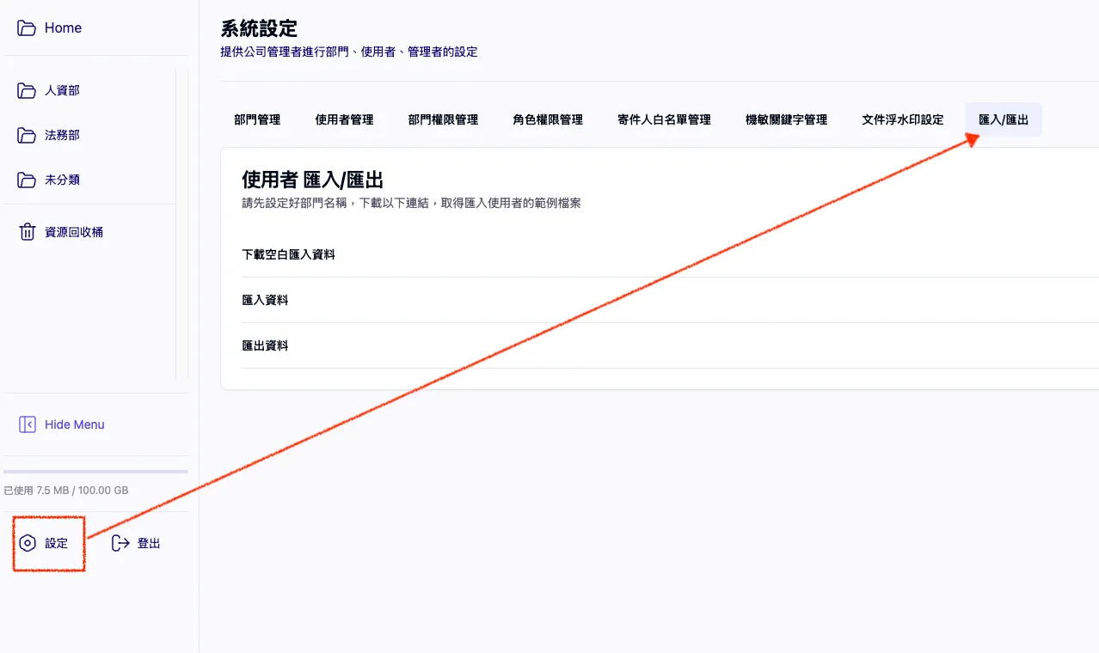Open the 使用者管理 tab
This screenshot has height=653, width=1099.
[x=345, y=119]
